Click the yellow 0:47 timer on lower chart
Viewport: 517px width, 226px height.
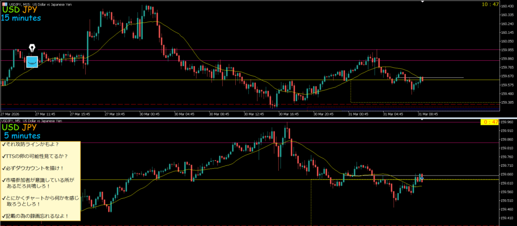point(489,122)
